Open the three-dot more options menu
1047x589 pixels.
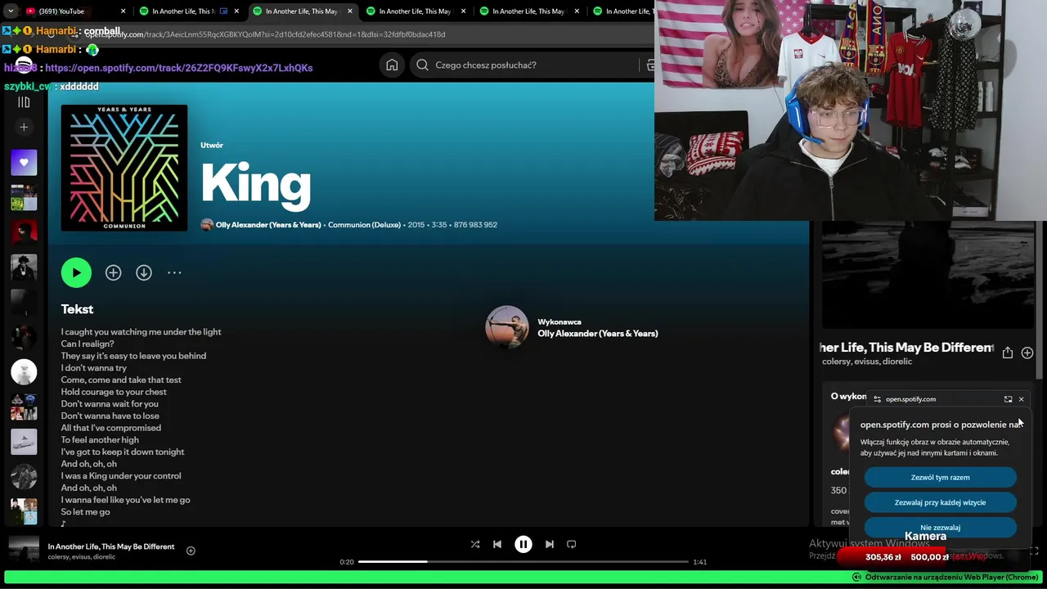click(174, 273)
